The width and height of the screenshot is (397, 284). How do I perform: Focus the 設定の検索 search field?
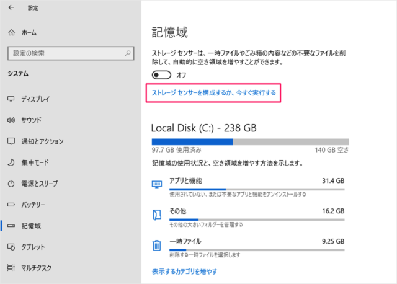coord(71,53)
